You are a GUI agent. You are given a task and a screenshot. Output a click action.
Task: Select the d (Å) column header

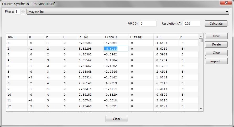(84, 37)
